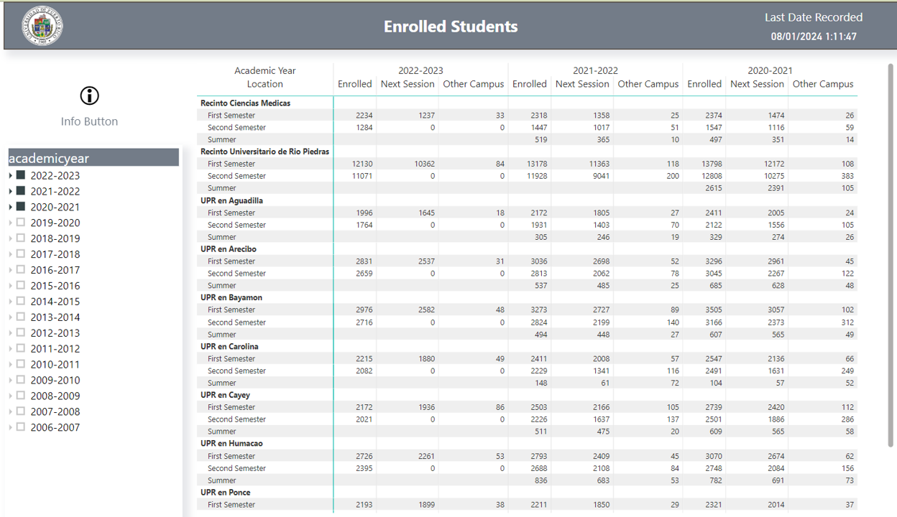The height and width of the screenshot is (517, 897).
Task: Click the 2020-2021 column group header
Action: tap(770, 70)
